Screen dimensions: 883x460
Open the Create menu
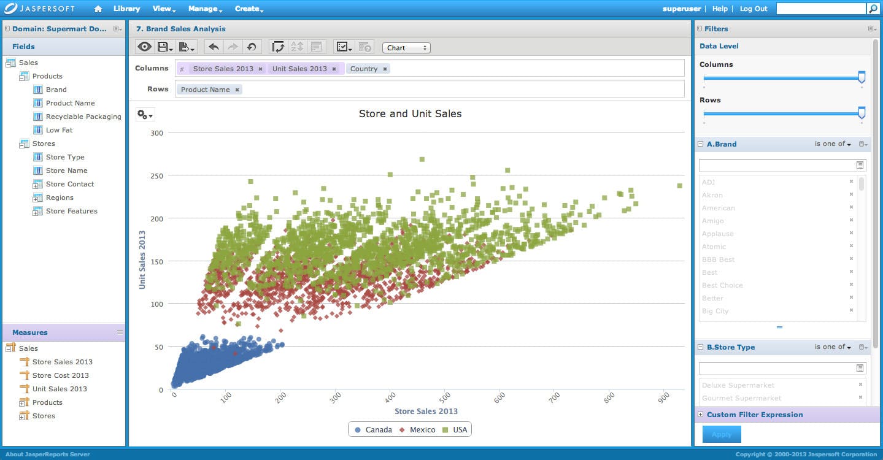click(x=249, y=9)
